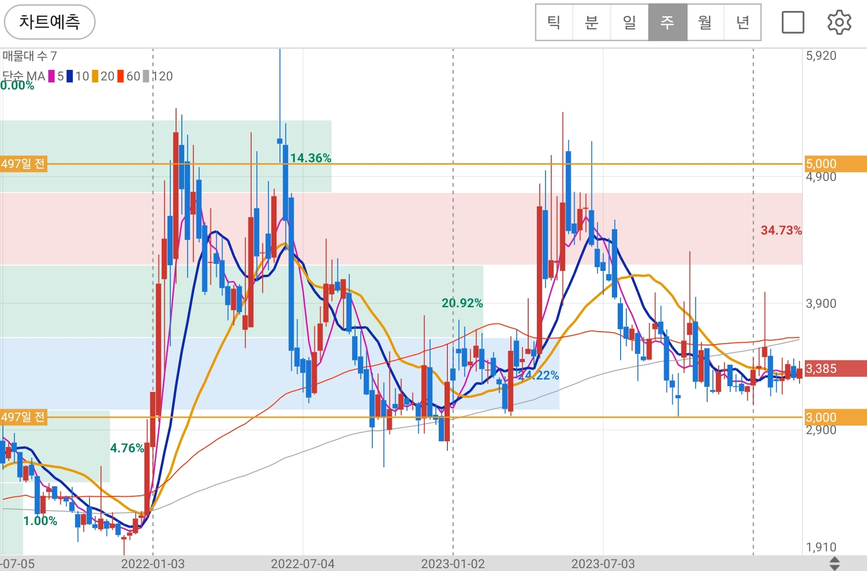
Task: Click the 3,000 price line tag
Action: 835,417
